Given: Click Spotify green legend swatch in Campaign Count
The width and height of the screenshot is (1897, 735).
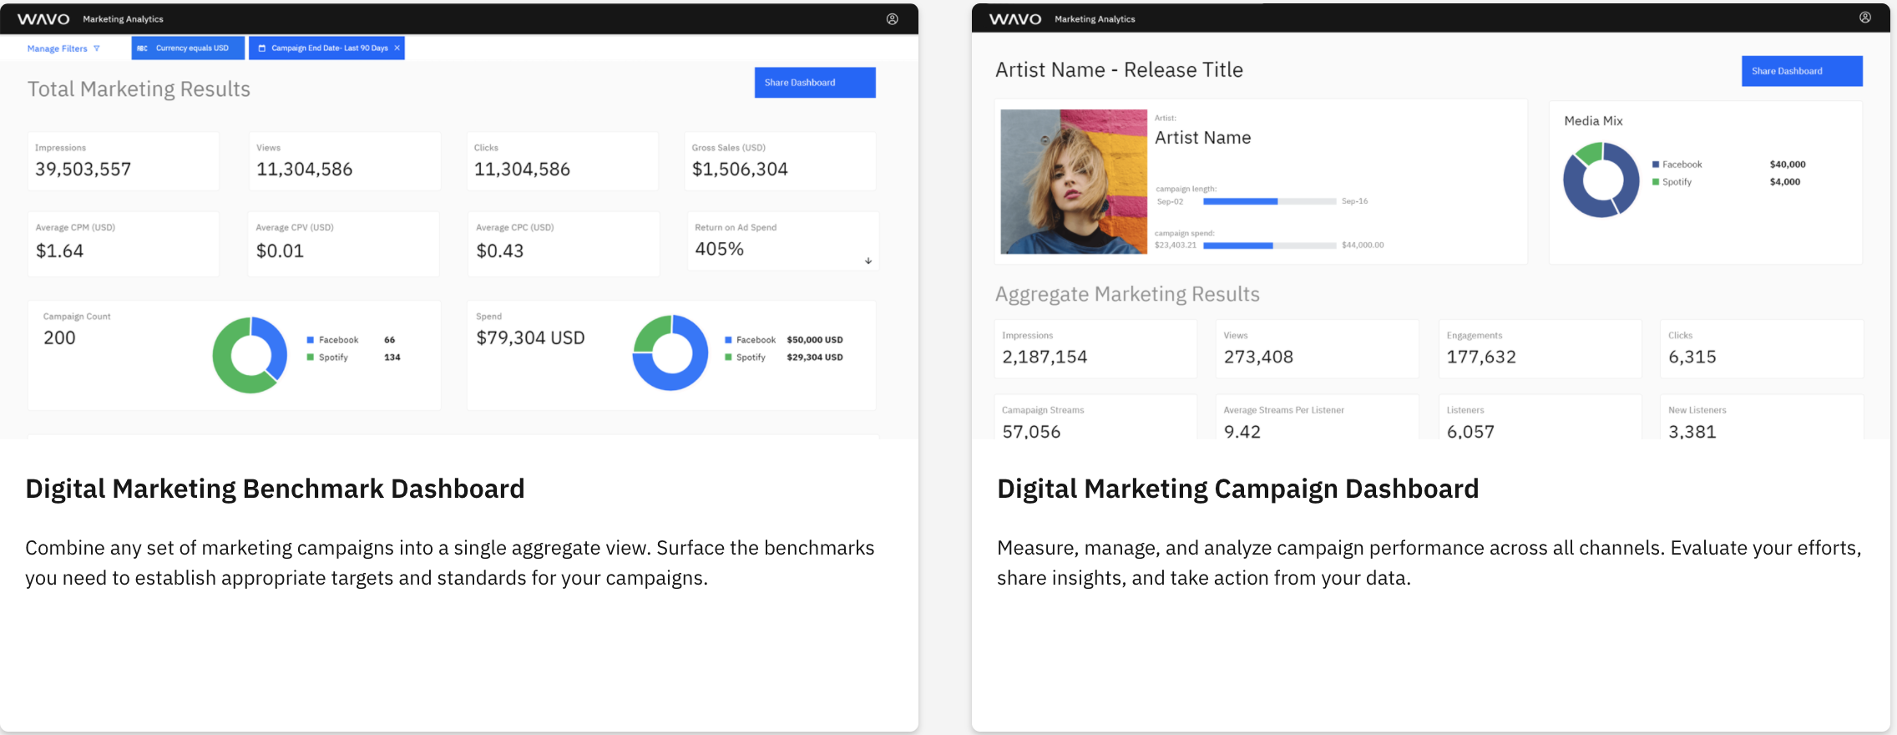Looking at the screenshot, I should [x=311, y=357].
